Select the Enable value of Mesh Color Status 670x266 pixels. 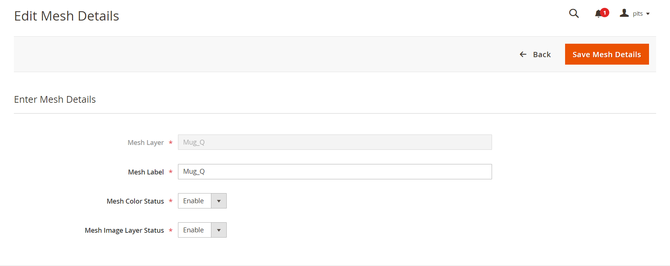[194, 201]
